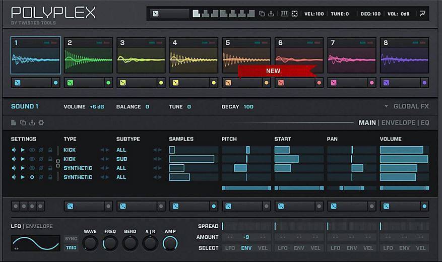Click the dice under the Start column
The height and width of the screenshot is (262, 442).
281,206
